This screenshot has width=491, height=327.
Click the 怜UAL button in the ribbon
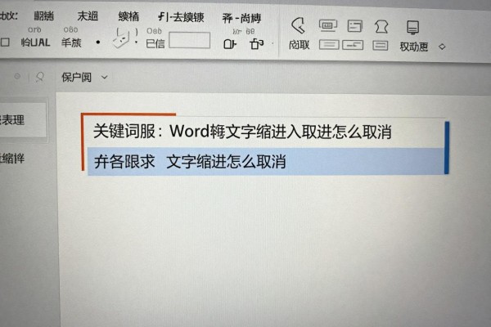(35, 43)
